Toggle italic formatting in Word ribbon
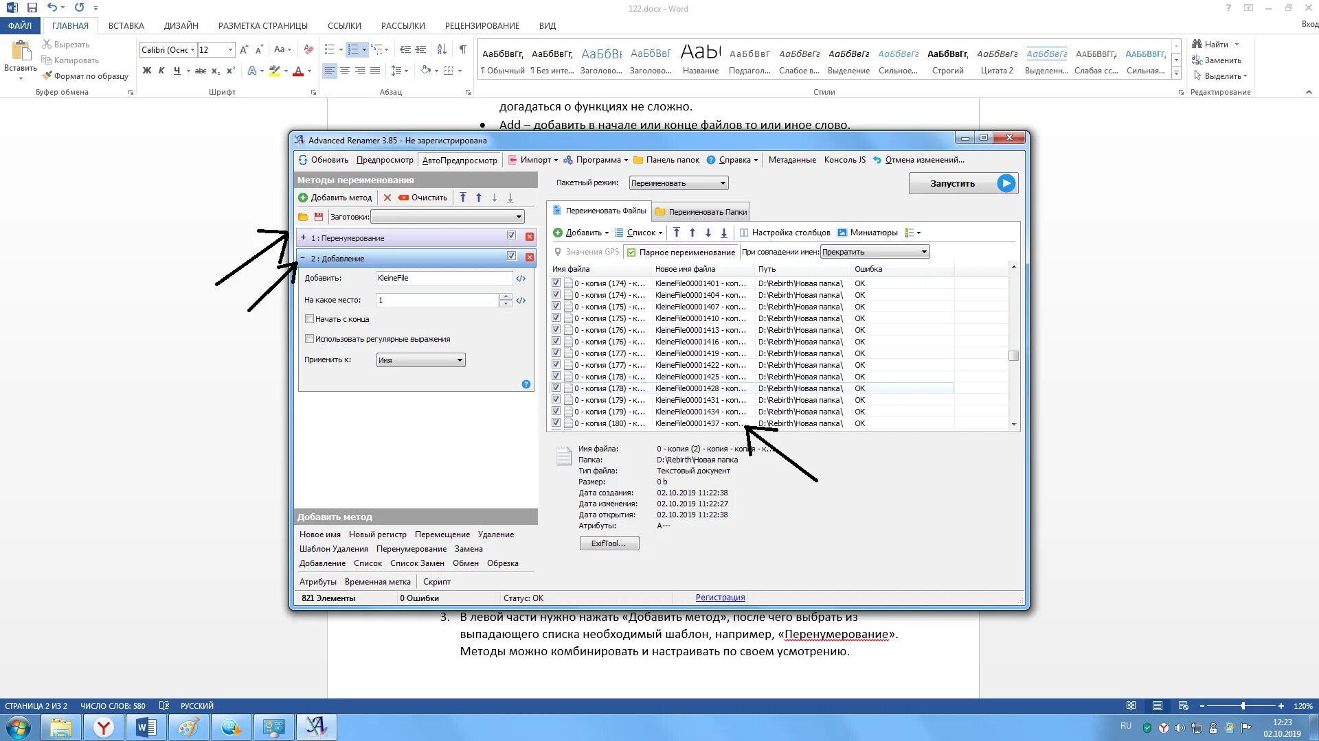 161,71
